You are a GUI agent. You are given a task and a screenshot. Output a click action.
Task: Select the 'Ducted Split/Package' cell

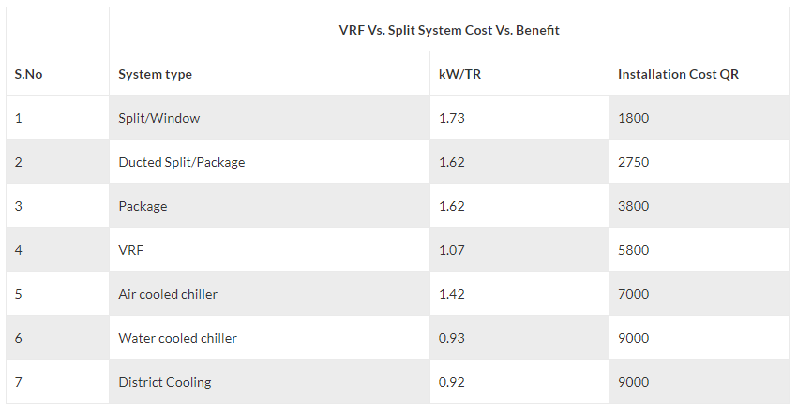tap(181, 162)
